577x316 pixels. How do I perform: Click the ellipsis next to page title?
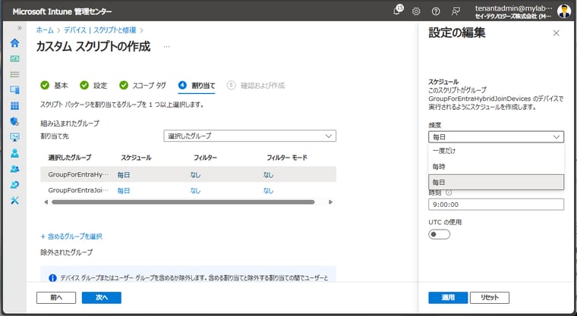[167, 47]
